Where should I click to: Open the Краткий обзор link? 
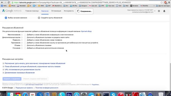coord(86,31)
